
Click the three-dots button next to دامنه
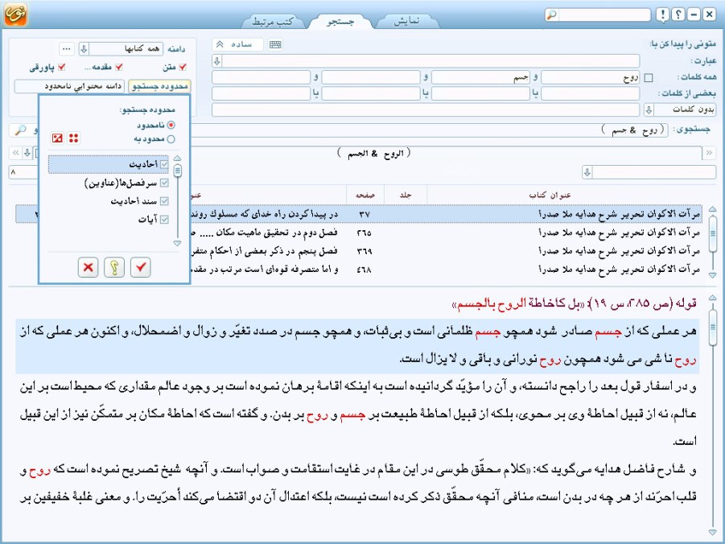coord(67,48)
